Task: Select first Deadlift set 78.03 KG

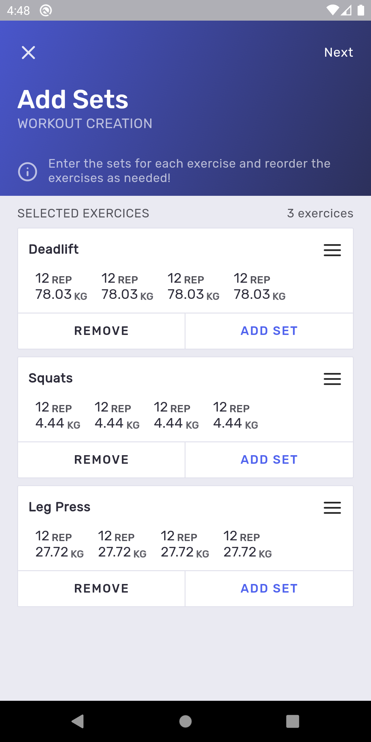Action: [x=61, y=286]
